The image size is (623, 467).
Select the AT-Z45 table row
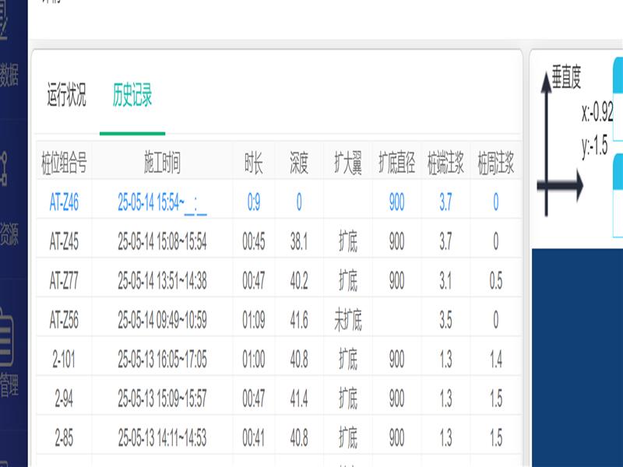tap(64, 242)
